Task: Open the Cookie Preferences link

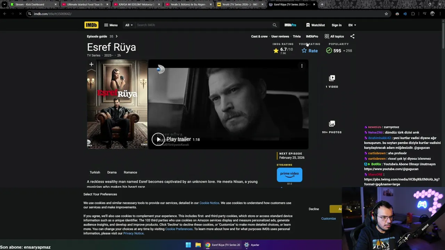Action: coord(179,229)
